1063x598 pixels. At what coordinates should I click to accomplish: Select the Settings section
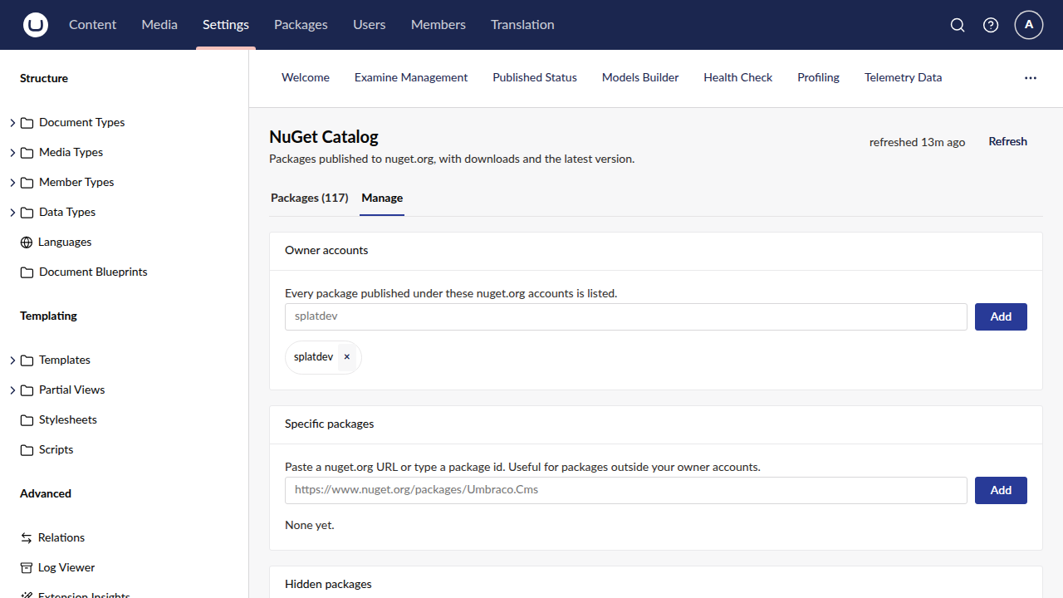pos(226,25)
